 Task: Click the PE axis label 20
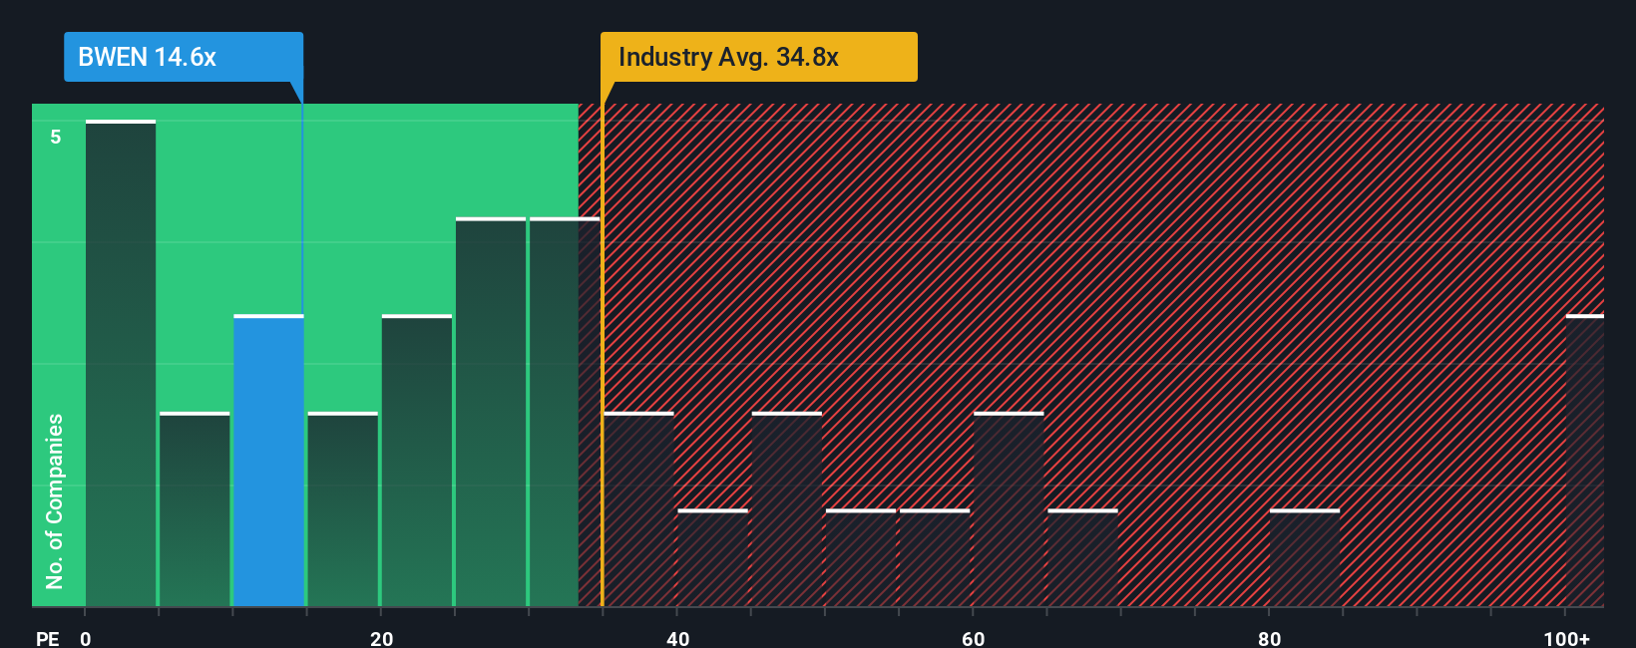[381, 638]
